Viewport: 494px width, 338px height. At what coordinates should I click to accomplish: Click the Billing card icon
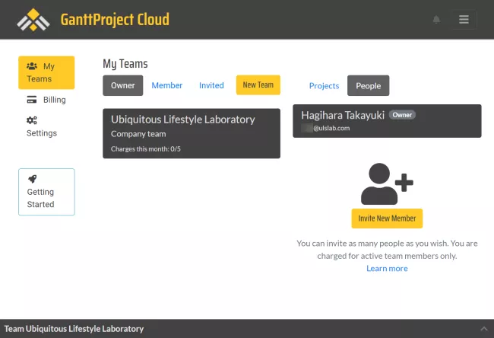pyautogui.click(x=32, y=100)
